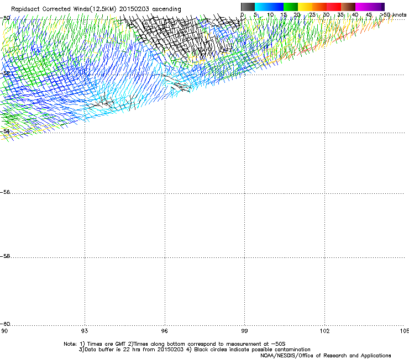The width and height of the screenshot is (409, 359).
Task: Click the longitude label '96'
Action: [164, 331]
